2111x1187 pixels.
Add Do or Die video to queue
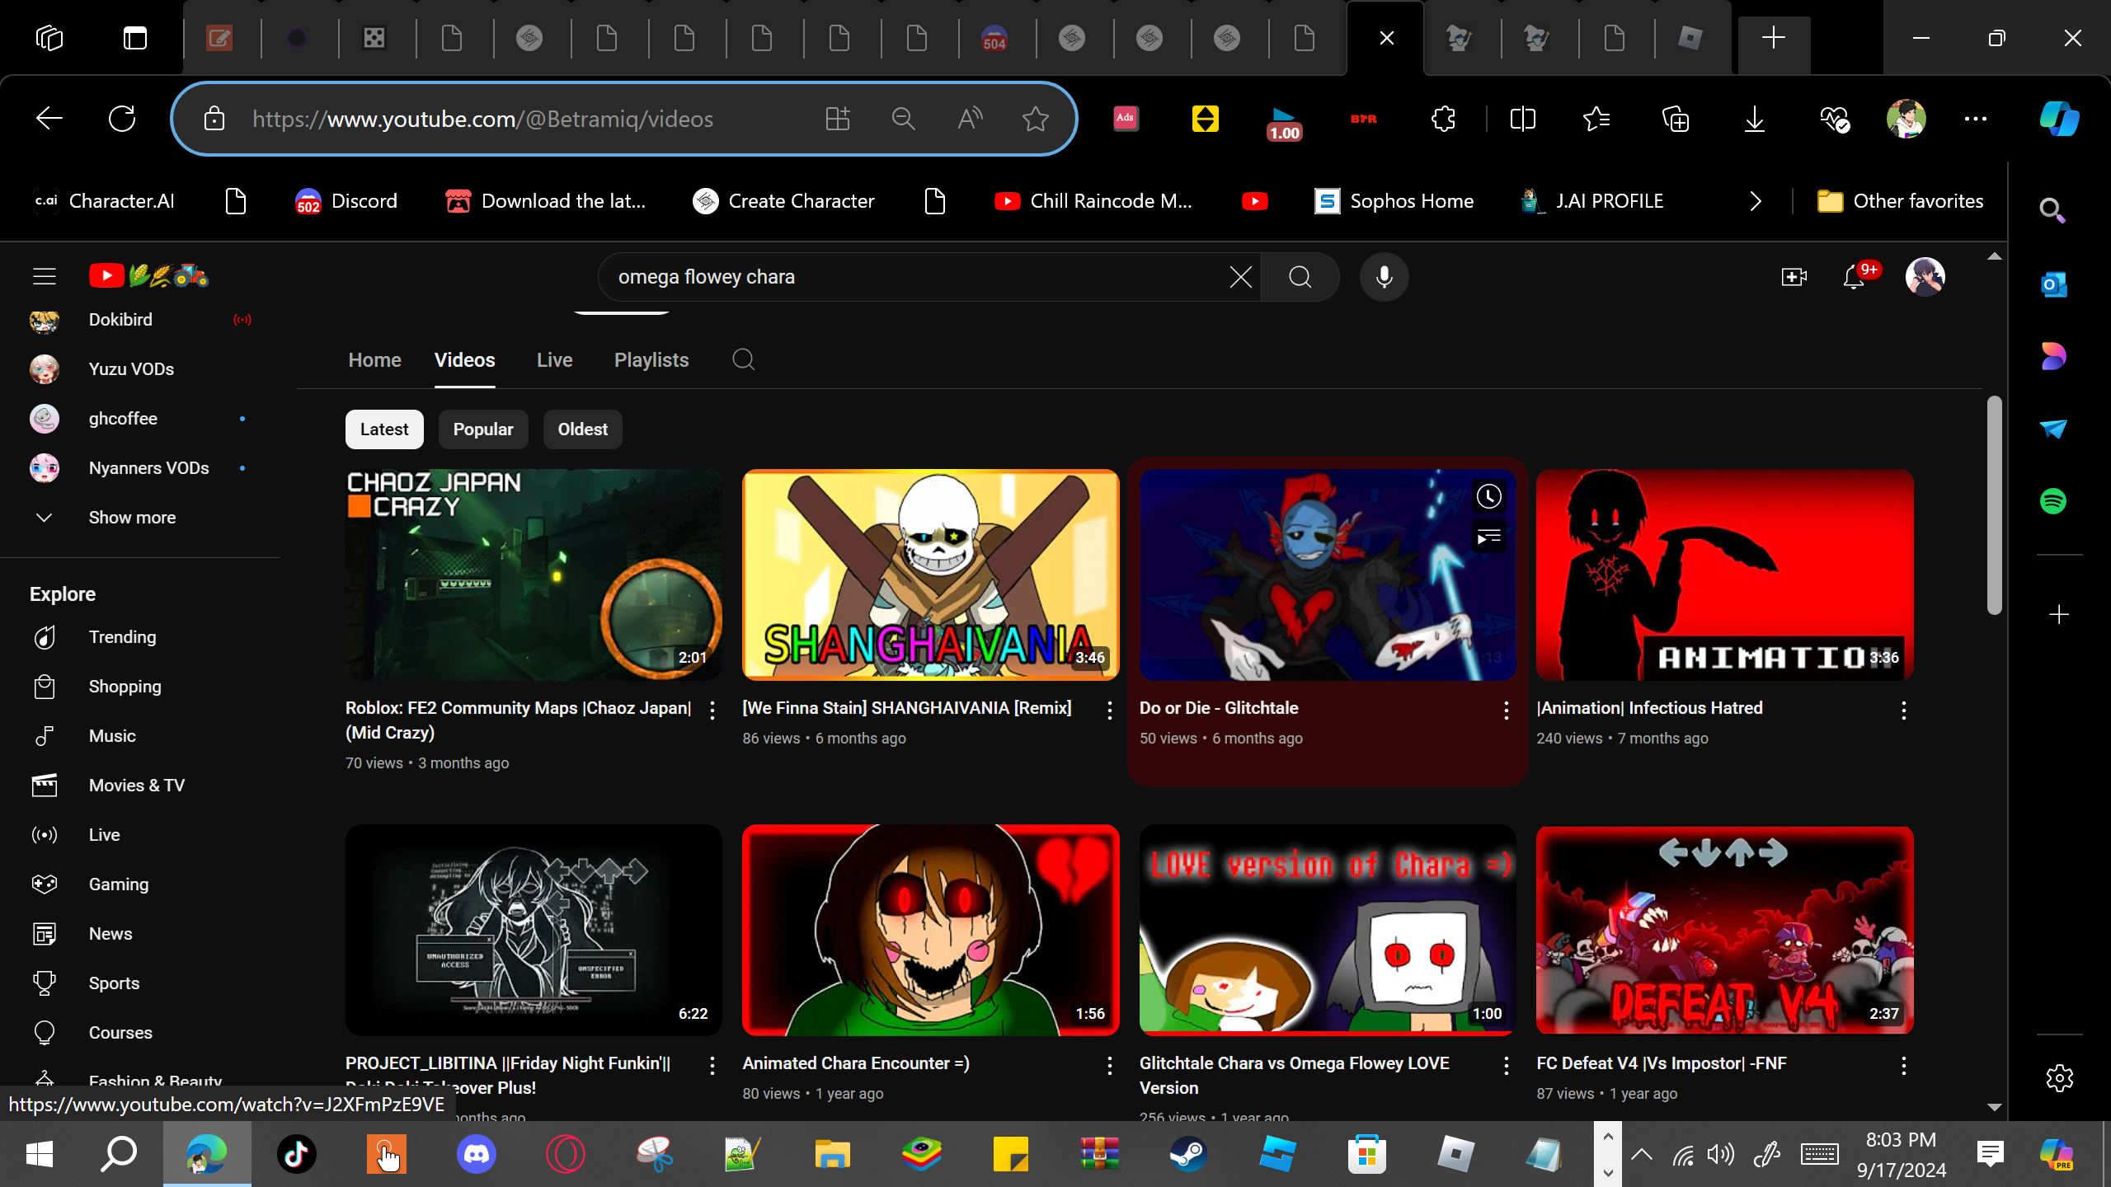pyautogui.click(x=1488, y=537)
